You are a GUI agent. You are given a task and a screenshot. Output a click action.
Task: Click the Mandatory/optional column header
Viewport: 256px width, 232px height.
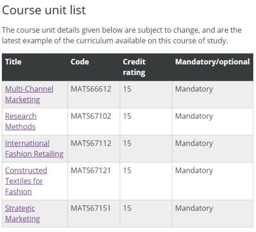click(212, 62)
